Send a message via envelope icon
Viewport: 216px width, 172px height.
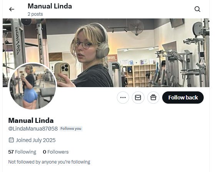[x=138, y=98]
